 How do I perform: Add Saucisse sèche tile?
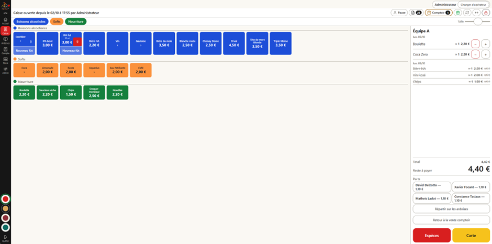(48, 92)
